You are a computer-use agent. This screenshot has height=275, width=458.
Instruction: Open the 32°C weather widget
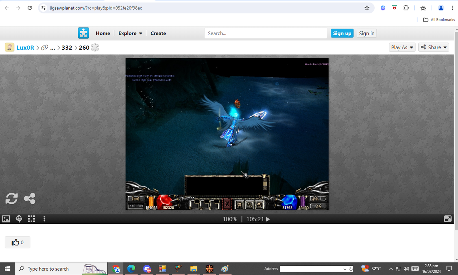point(371,269)
